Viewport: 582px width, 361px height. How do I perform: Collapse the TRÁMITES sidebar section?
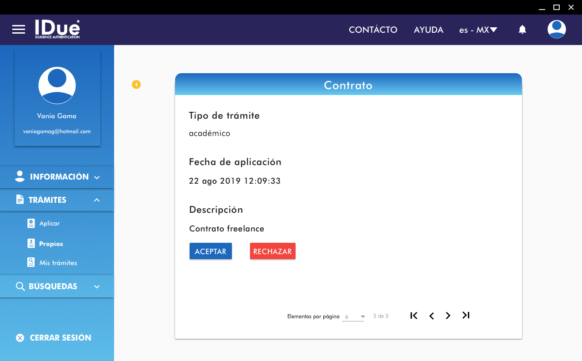click(x=57, y=200)
